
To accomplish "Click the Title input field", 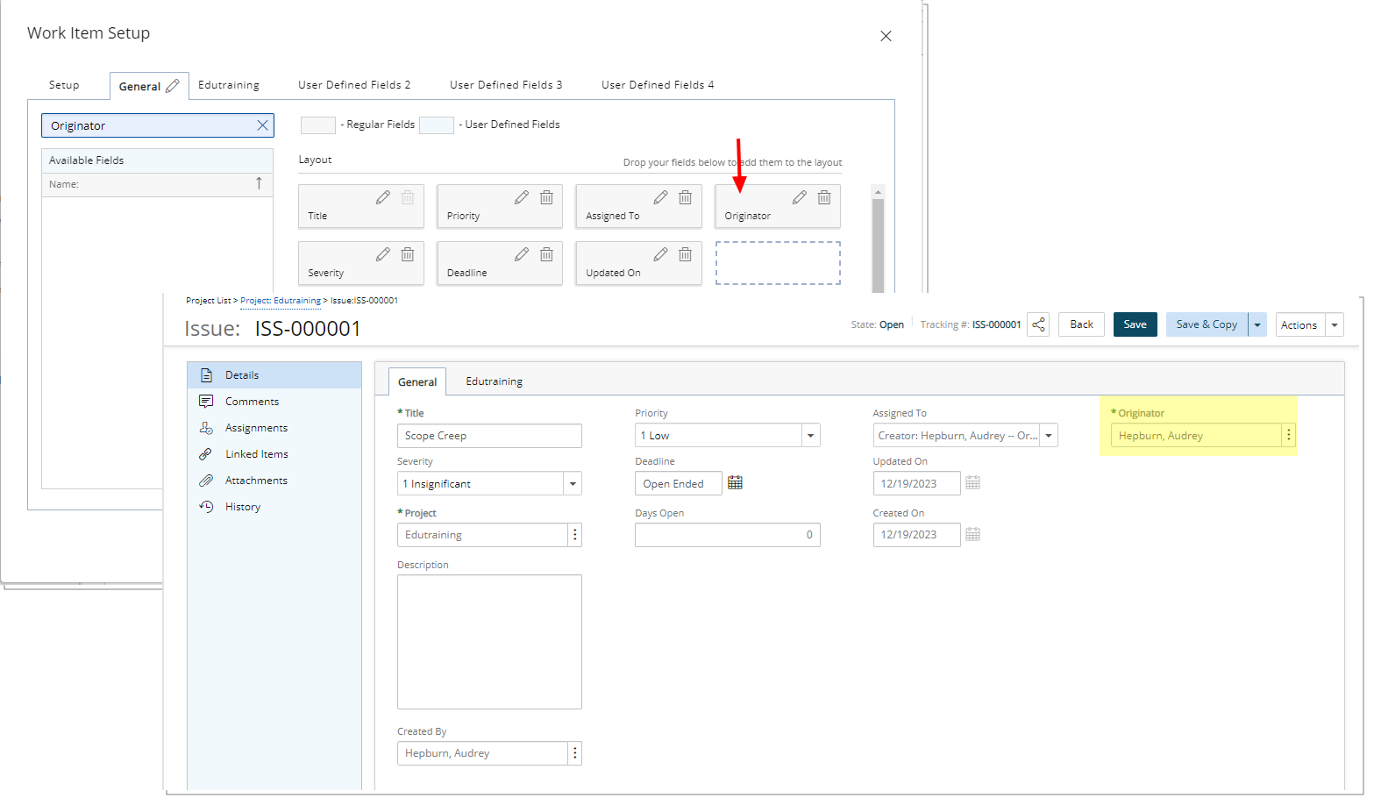I will [x=489, y=436].
